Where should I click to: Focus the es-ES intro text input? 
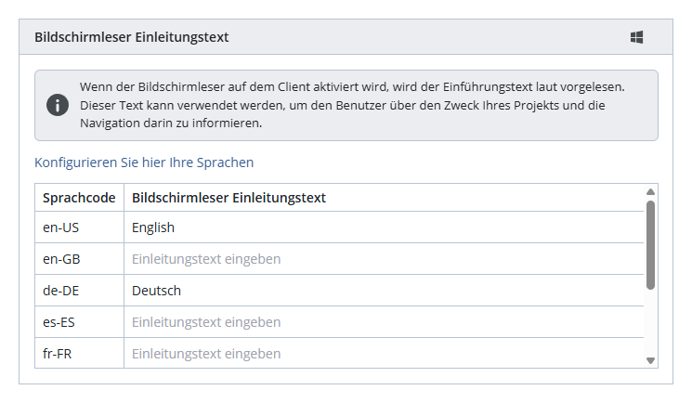click(x=383, y=322)
